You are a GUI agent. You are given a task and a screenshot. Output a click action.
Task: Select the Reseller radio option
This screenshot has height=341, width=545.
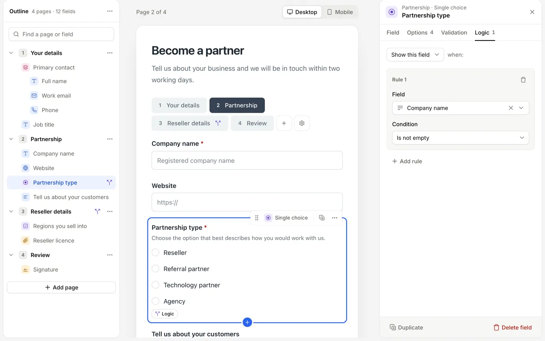[155, 253]
